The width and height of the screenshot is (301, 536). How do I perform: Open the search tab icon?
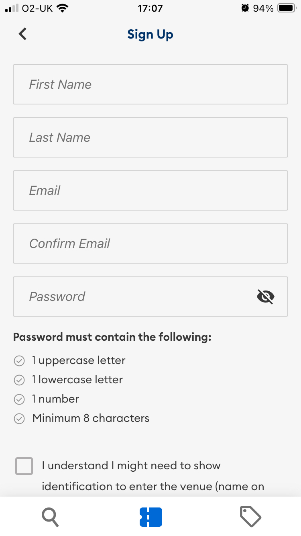(50, 517)
